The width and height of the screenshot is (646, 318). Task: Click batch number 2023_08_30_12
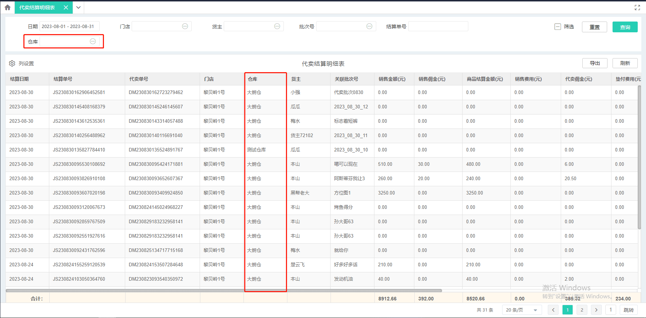tap(351, 107)
